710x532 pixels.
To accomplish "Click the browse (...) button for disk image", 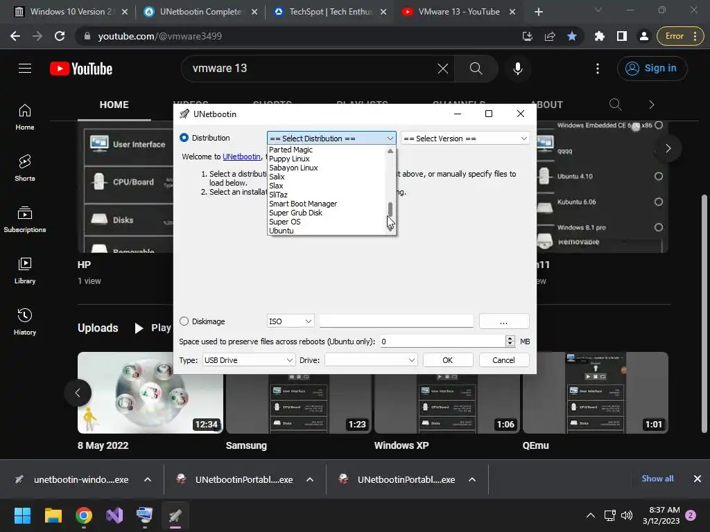I will (504, 321).
